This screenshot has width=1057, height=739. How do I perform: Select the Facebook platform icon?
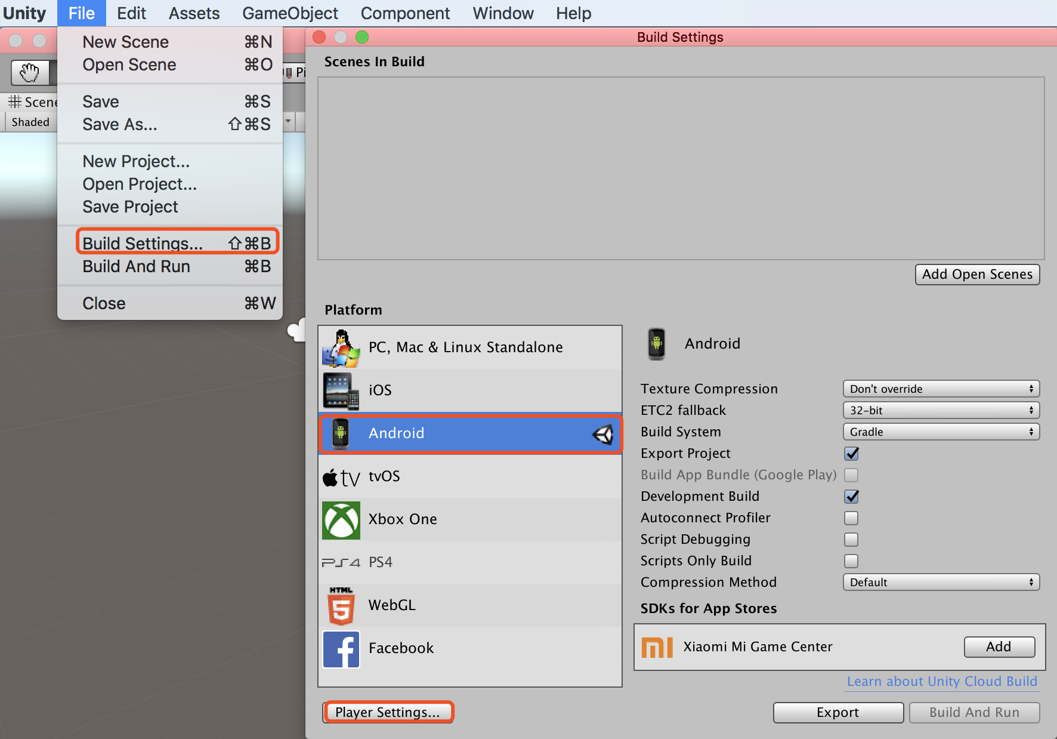pyautogui.click(x=341, y=649)
